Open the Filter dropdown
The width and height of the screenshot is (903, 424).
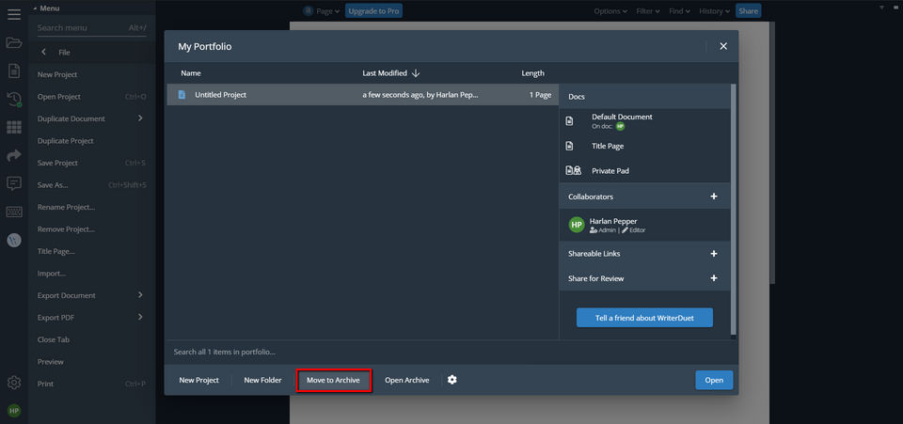(x=648, y=11)
